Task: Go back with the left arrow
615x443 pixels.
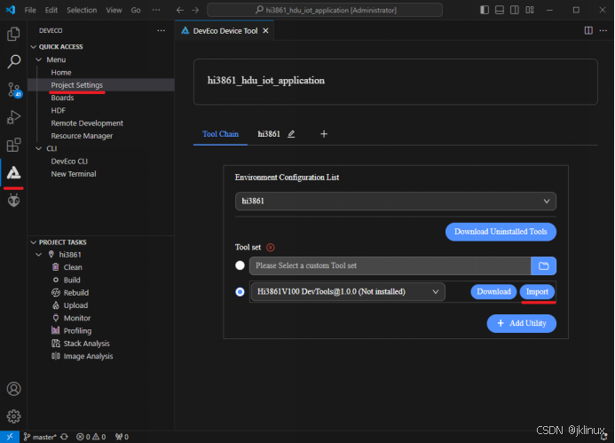Action: click(x=180, y=10)
